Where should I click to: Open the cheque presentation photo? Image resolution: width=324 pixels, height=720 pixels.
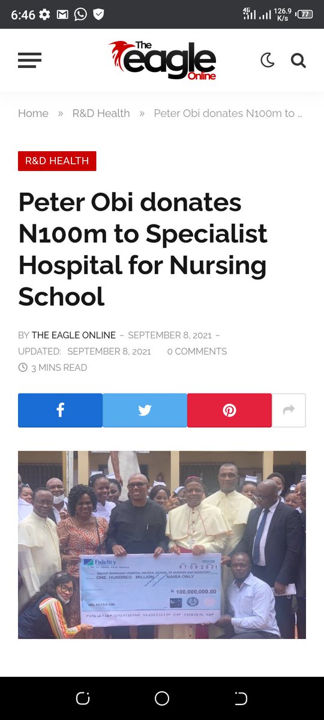pyautogui.click(x=162, y=545)
